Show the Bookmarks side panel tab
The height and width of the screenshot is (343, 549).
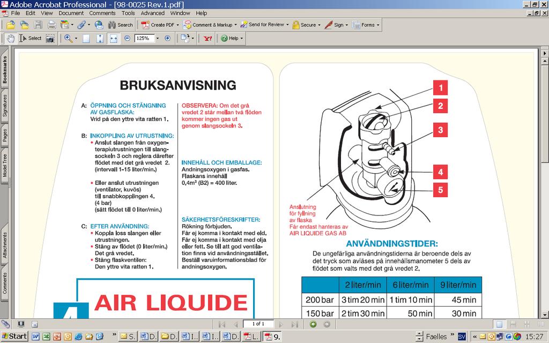(4, 70)
